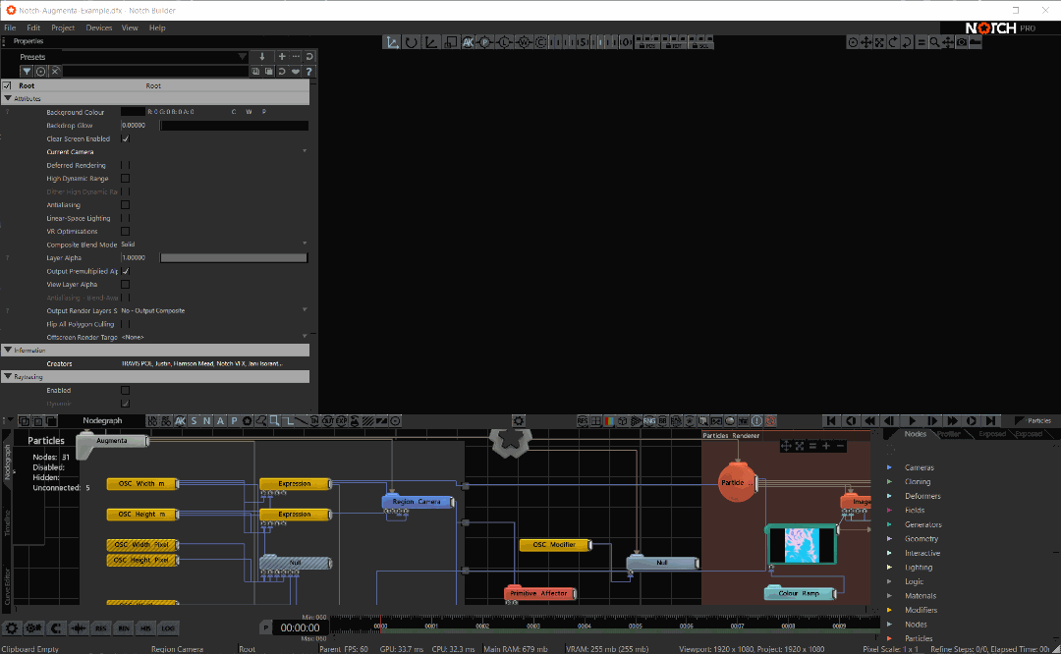This screenshot has height=654, width=1061.
Task: Click the RES icon in nodegraph toolbar
Action: tap(583, 420)
